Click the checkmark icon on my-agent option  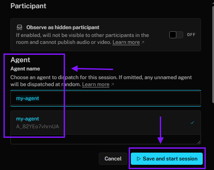coord(192,123)
